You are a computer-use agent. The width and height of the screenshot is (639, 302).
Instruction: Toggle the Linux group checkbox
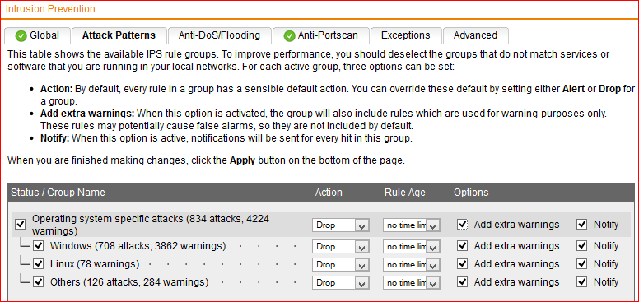tap(39, 264)
